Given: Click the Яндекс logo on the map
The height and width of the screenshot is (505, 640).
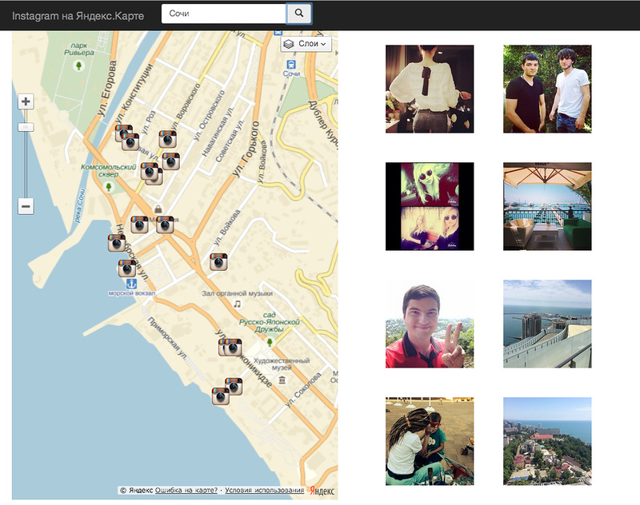Looking at the screenshot, I should (322, 491).
